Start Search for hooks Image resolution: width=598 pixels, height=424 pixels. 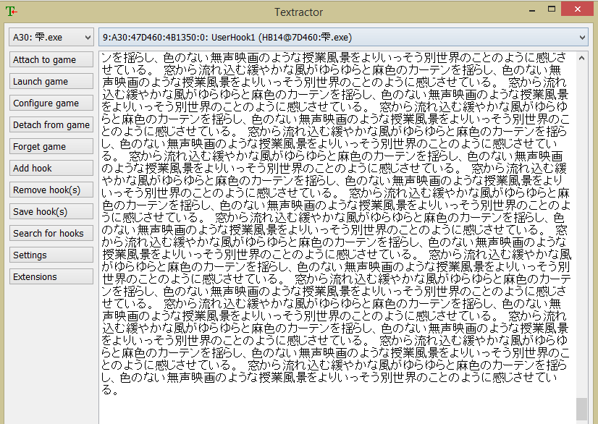(51, 234)
